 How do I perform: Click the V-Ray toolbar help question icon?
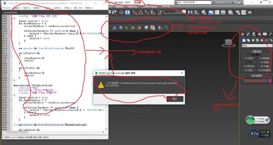[x=166, y=27]
